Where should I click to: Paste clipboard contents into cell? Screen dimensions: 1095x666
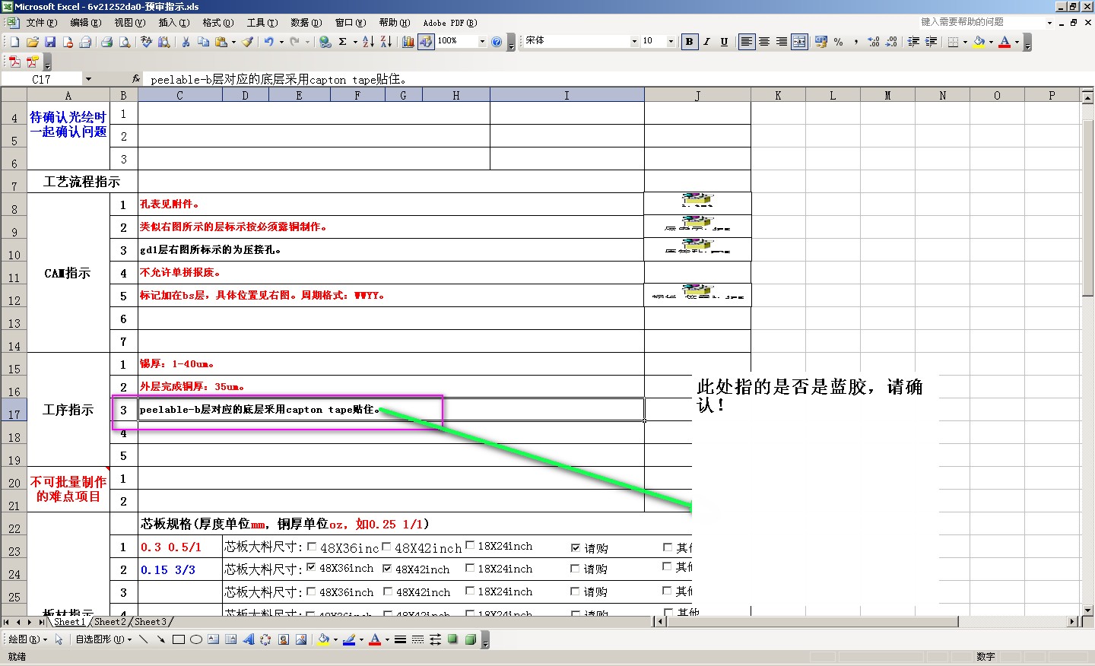point(221,42)
